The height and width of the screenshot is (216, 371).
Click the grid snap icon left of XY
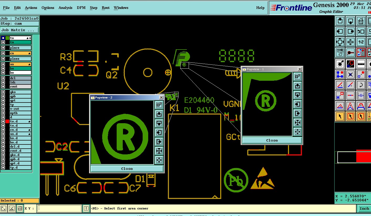(20, 208)
